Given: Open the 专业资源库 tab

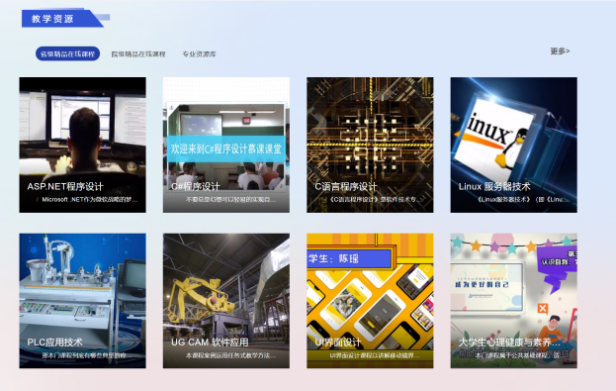Looking at the screenshot, I should pos(199,53).
